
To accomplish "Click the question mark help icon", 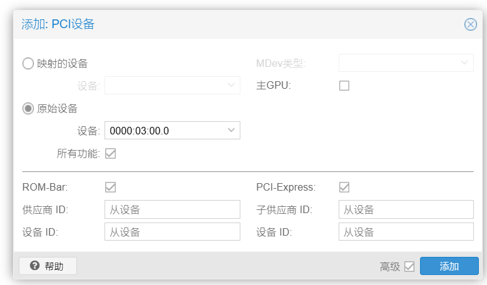I will (x=34, y=266).
